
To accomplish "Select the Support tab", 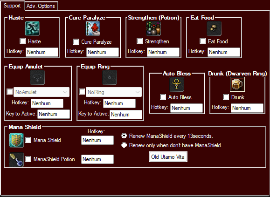I will [x=12, y=6].
